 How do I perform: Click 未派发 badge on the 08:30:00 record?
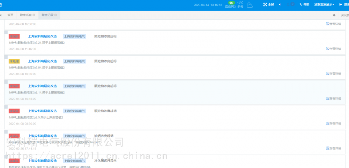14,111
